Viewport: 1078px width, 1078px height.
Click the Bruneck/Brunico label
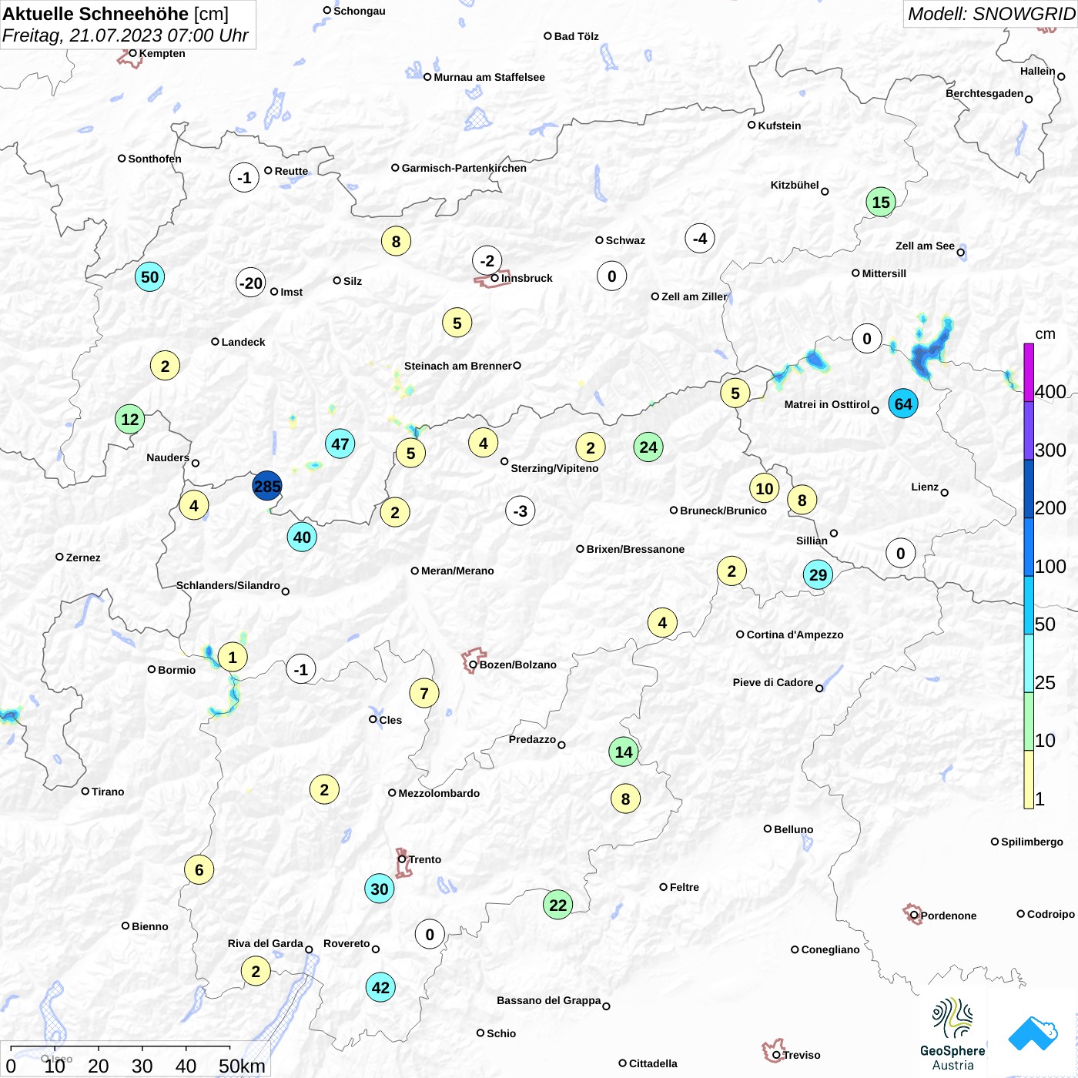coord(723,511)
